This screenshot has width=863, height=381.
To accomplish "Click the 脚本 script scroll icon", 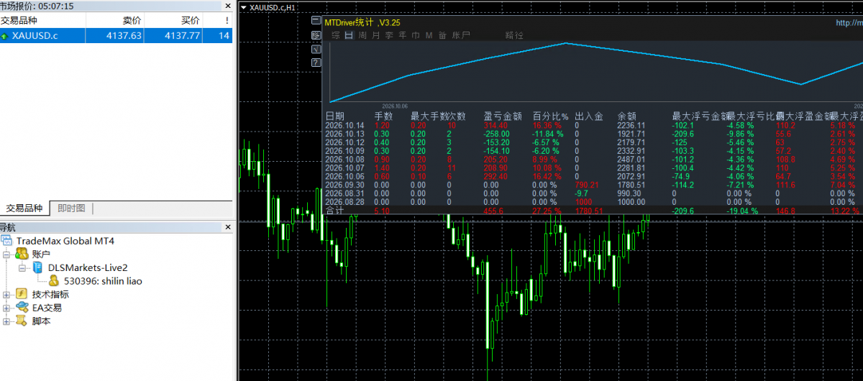I will click(x=22, y=321).
